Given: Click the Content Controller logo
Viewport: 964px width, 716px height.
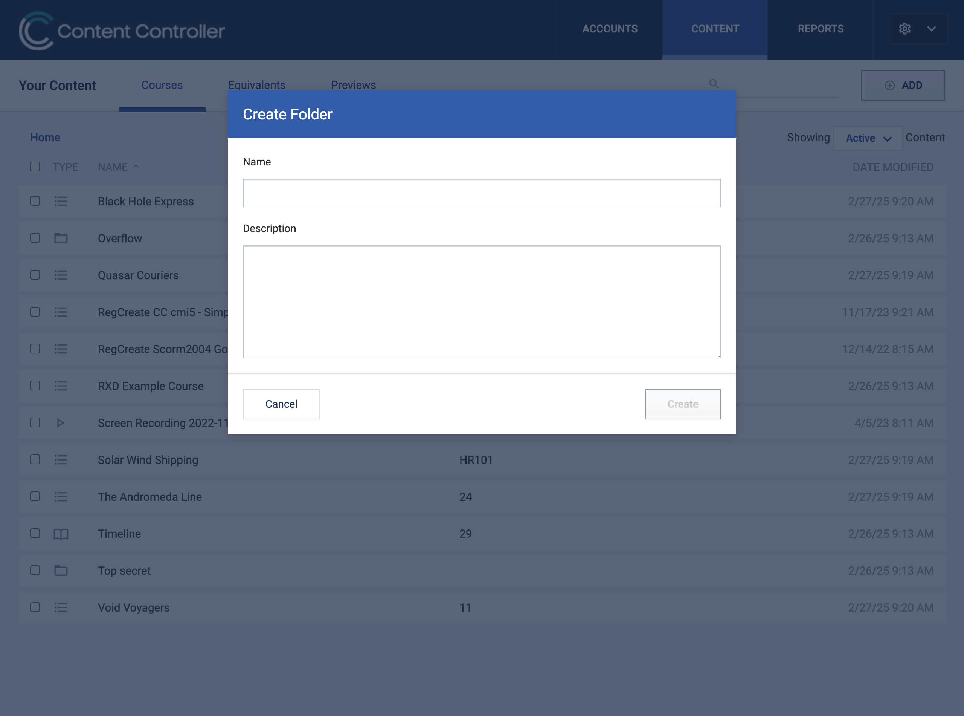Looking at the screenshot, I should tap(122, 31).
